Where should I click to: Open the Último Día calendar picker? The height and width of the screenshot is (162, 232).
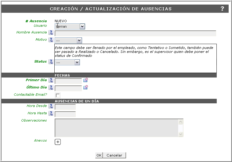coord(85,88)
